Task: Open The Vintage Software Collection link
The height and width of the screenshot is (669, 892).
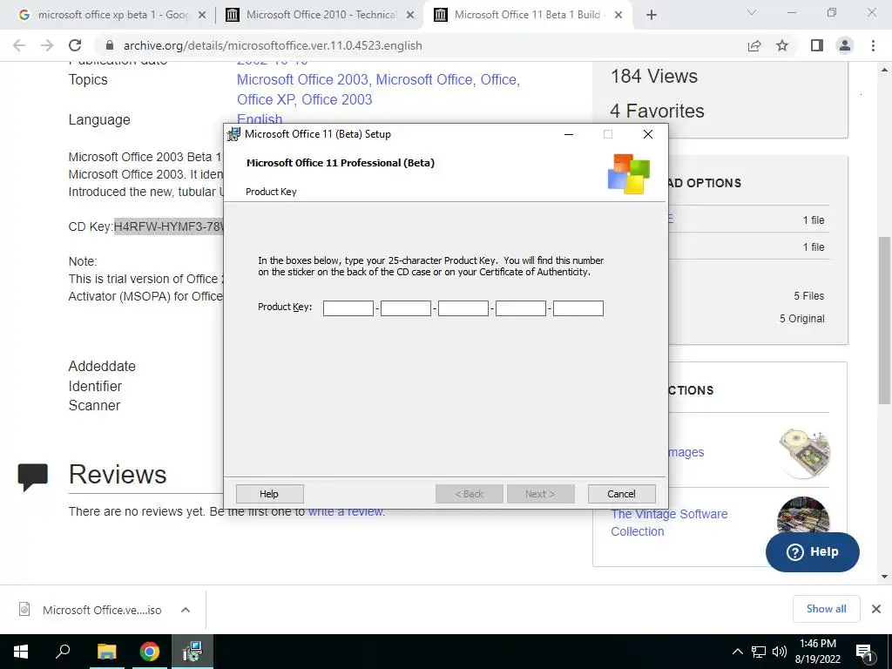Action: tap(669, 523)
